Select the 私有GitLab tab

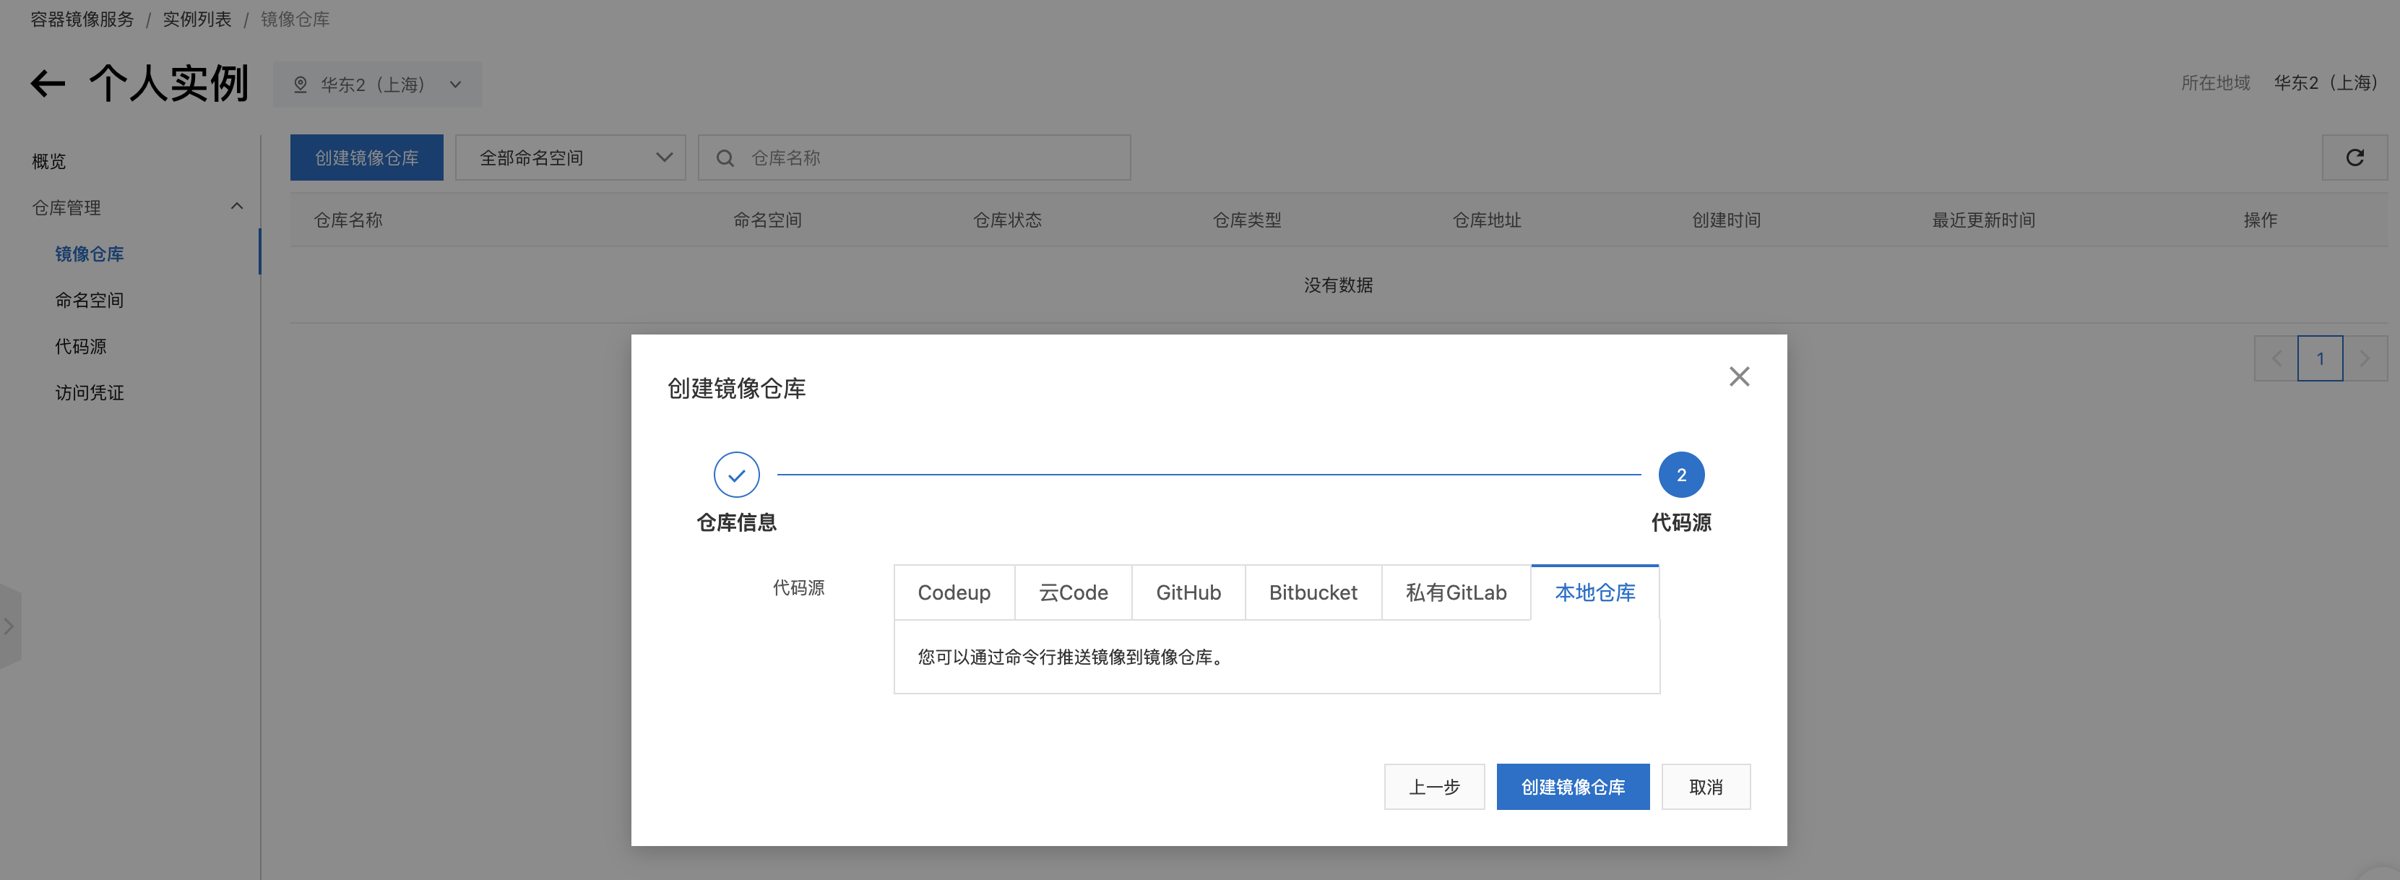[x=1455, y=593]
